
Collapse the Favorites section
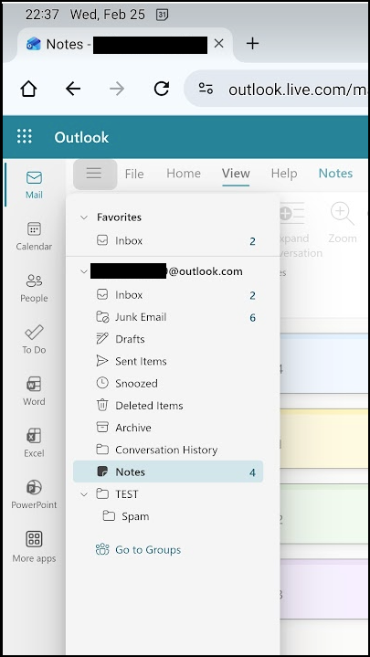click(84, 217)
